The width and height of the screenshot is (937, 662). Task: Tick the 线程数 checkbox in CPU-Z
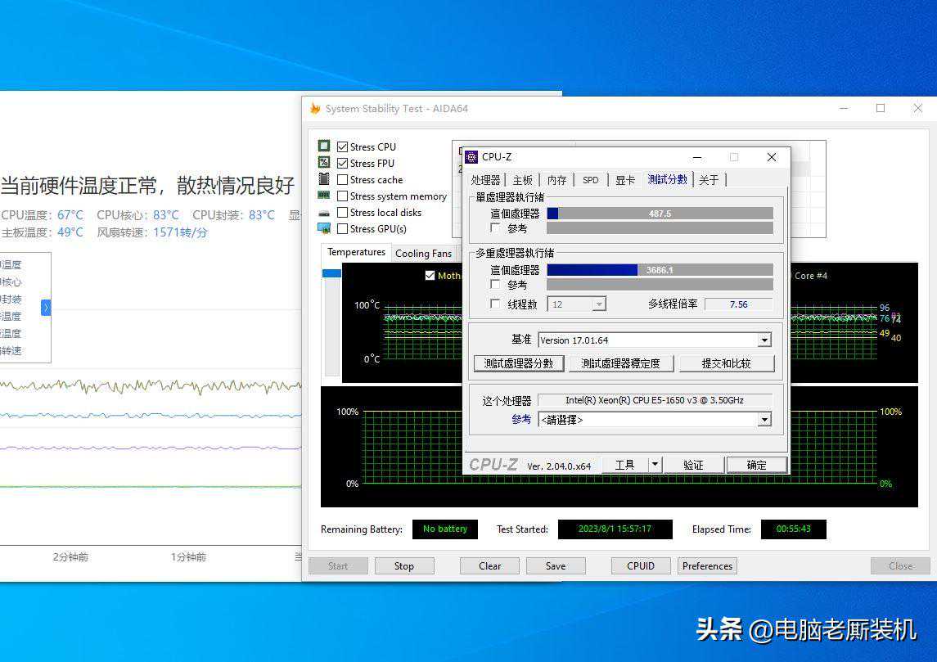pos(494,304)
